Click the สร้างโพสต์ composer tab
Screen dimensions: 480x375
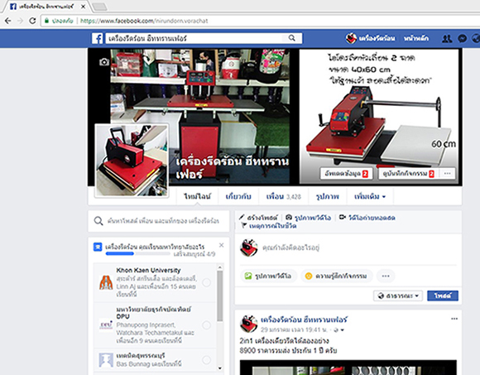coord(262,218)
